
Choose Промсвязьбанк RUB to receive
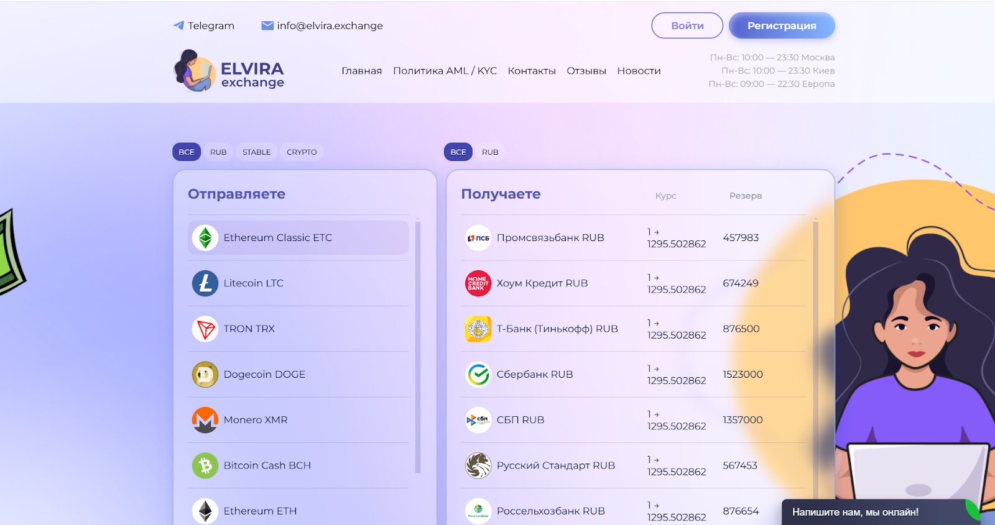click(633, 238)
